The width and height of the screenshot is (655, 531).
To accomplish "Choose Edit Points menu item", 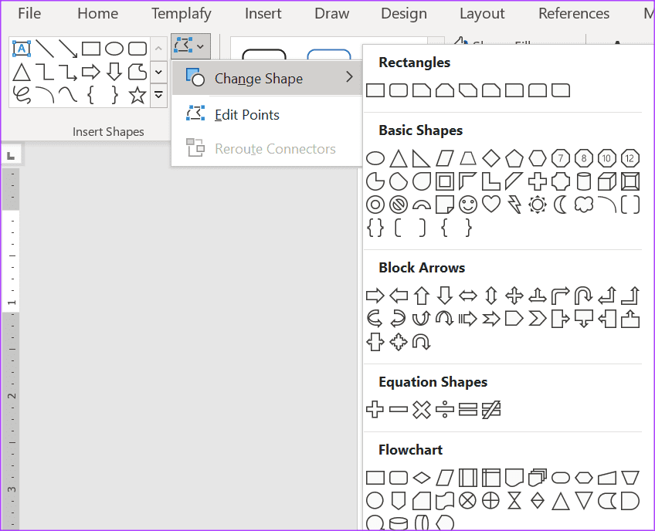I will (x=267, y=114).
